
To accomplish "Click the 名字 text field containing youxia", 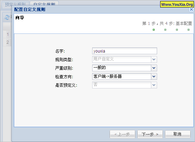I will pos(125,51).
